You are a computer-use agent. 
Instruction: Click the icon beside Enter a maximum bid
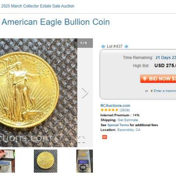[x=152, y=91]
